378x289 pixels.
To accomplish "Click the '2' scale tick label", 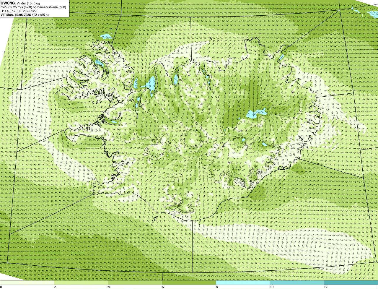I will (55, 287).
